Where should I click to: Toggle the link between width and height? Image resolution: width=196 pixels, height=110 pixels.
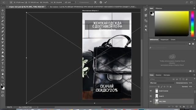52,2
